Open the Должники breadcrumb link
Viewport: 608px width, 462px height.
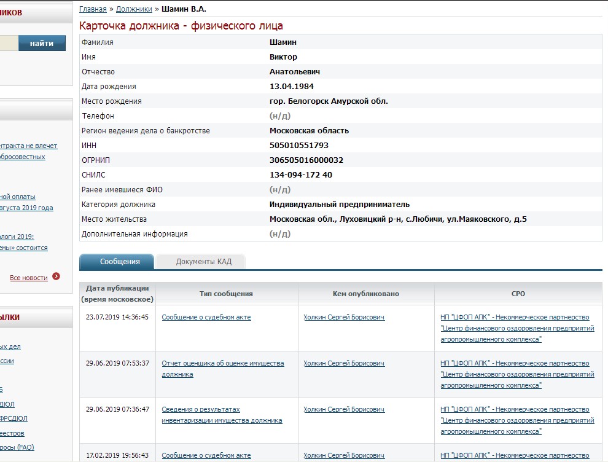(134, 9)
